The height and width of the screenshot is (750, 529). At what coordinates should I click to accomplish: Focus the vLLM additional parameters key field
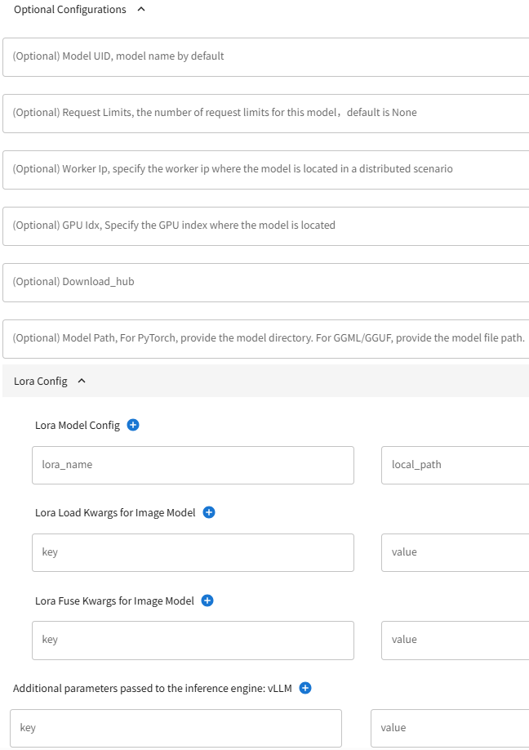click(x=176, y=729)
